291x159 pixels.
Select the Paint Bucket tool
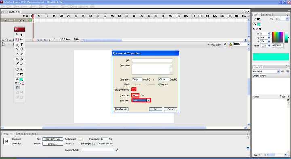[21, 59]
